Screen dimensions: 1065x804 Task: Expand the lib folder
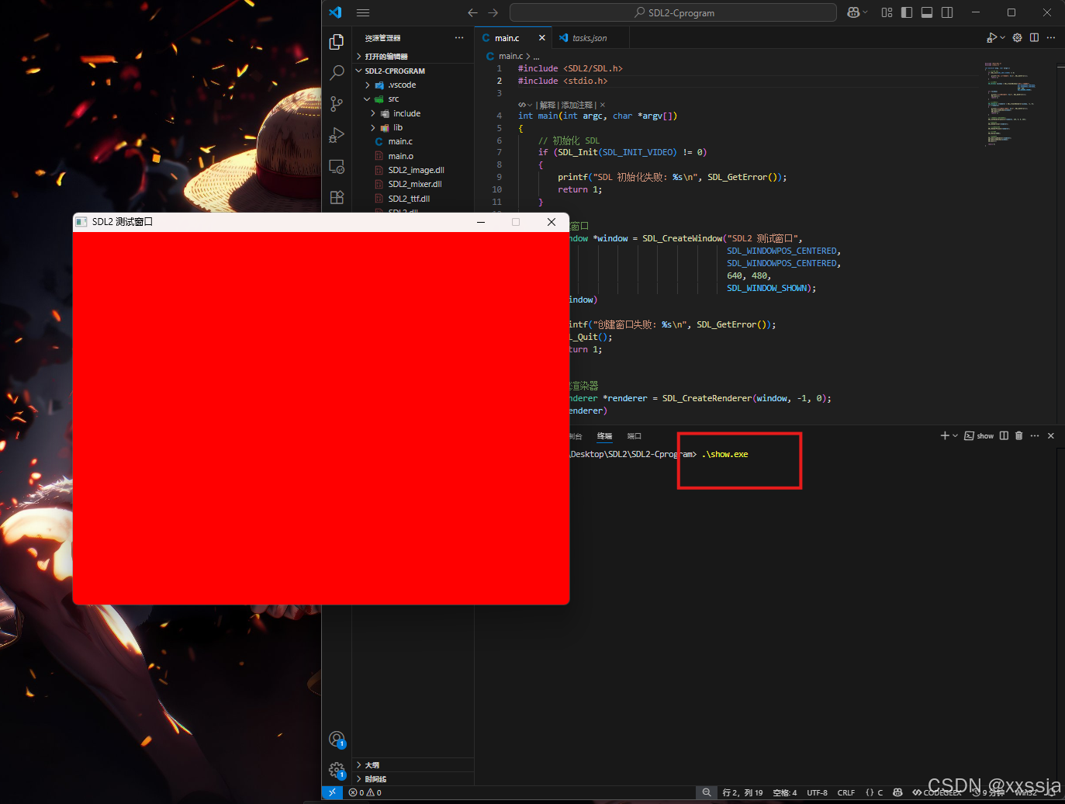point(374,127)
